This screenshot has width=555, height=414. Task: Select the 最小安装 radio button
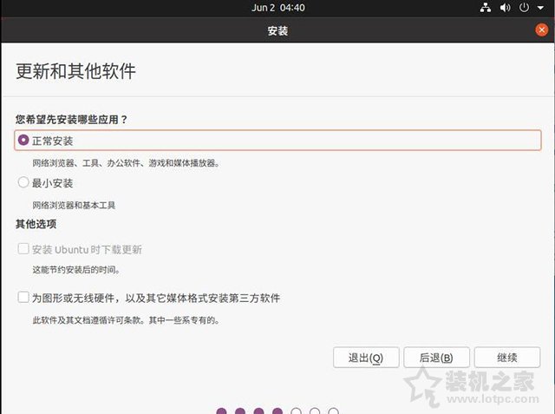click(x=23, y=182)
